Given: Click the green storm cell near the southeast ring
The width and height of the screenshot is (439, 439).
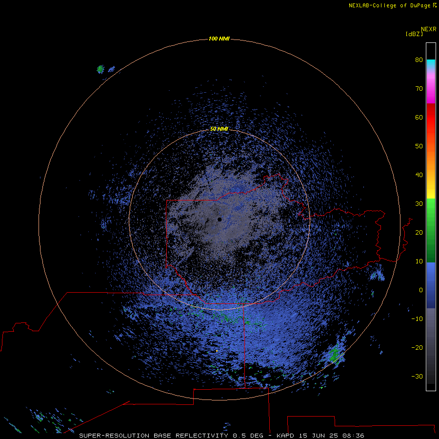Looking at the screenshot, I should 334,355.
